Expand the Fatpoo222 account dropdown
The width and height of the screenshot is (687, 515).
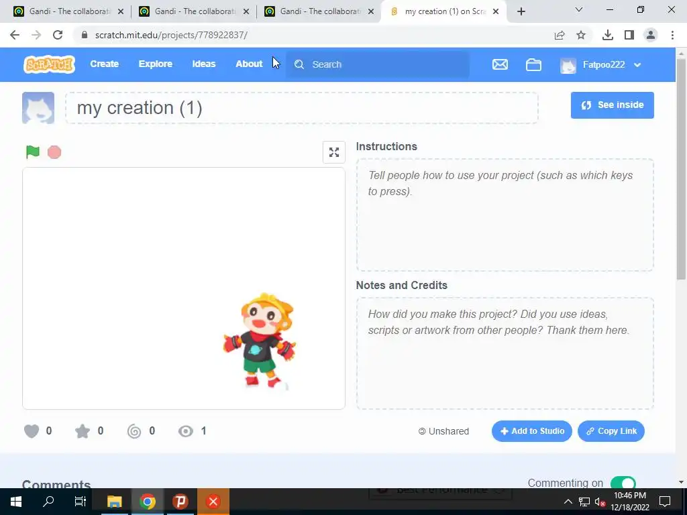(637, 65)
